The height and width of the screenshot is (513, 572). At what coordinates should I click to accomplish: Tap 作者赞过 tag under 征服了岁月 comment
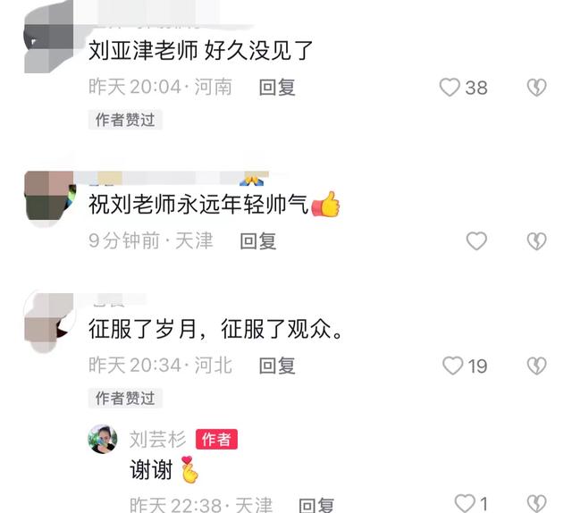tap(125, 398)
